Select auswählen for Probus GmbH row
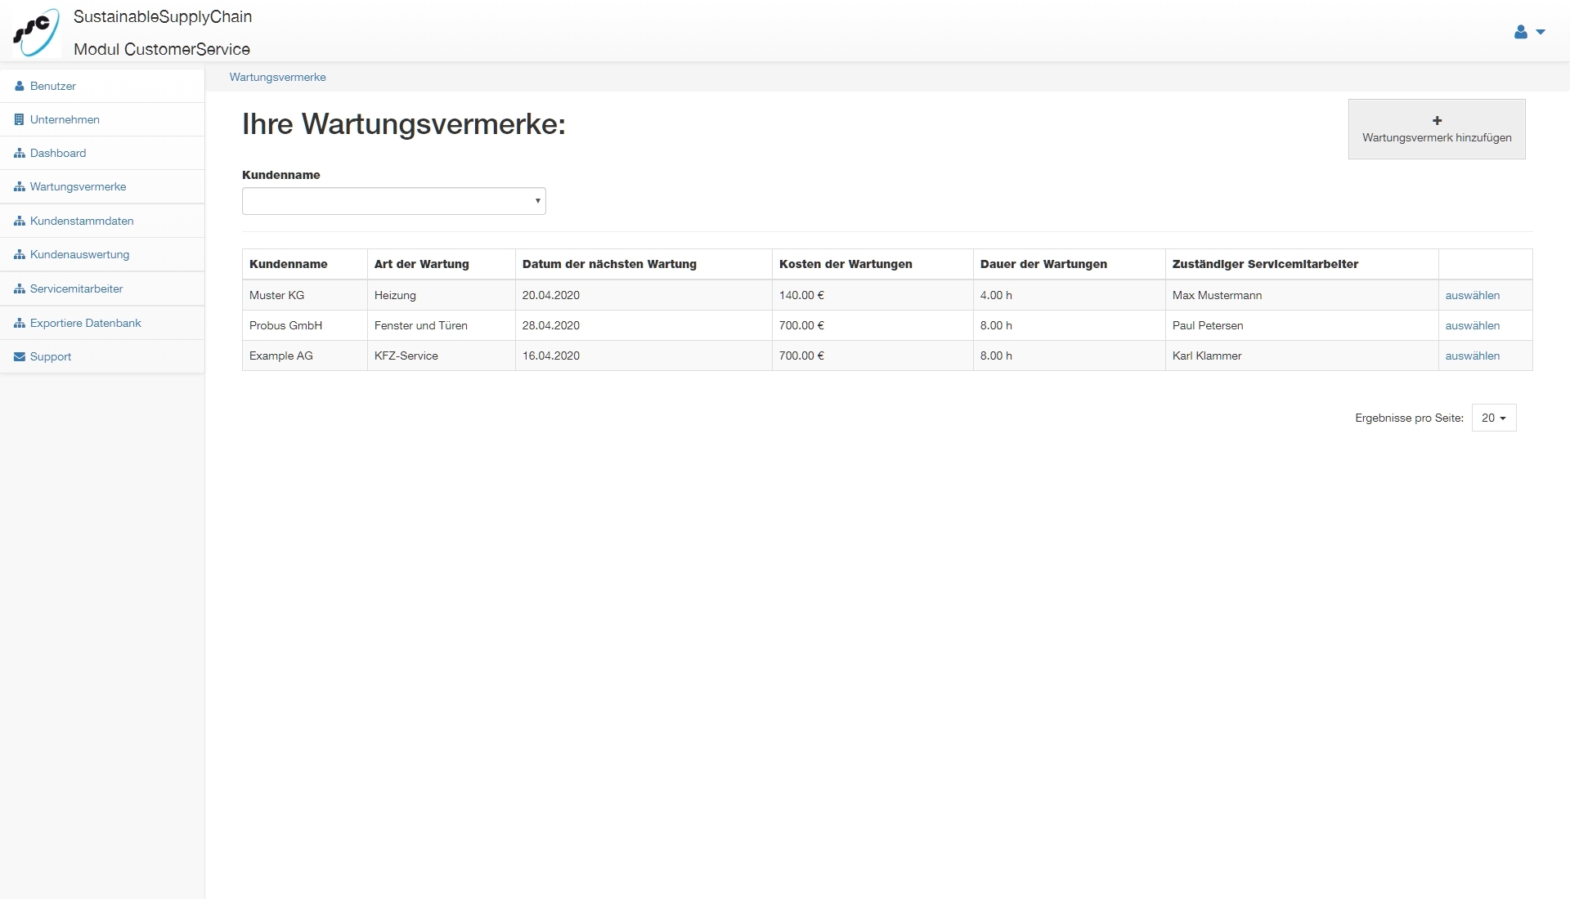The height and width of the screenshot is (899, 1570). click(1472, 325)
